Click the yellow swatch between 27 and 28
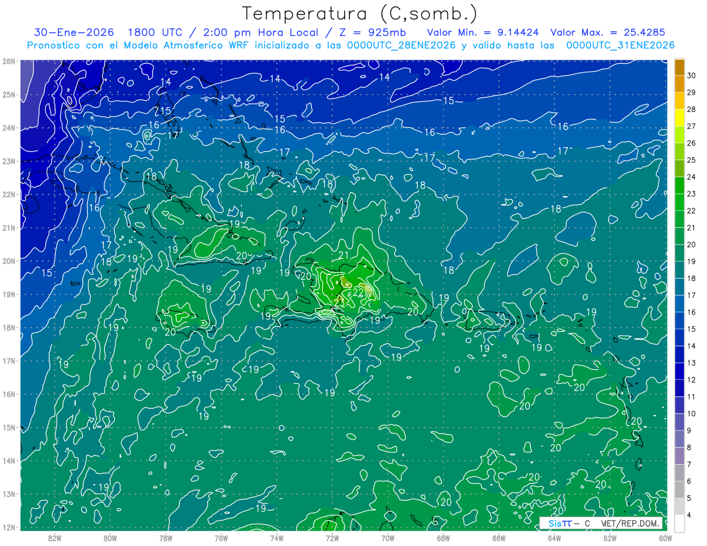Screen dimensions: 707x546 [679, 117]
